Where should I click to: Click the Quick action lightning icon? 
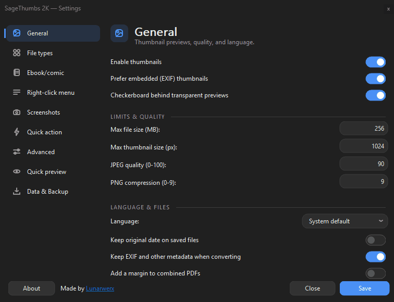[17, 132]
